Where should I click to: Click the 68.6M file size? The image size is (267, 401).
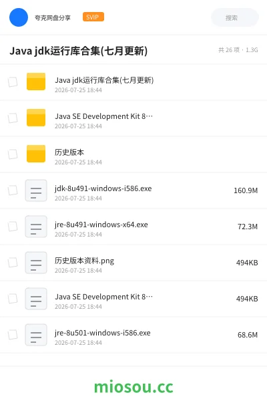coord(248,335)
